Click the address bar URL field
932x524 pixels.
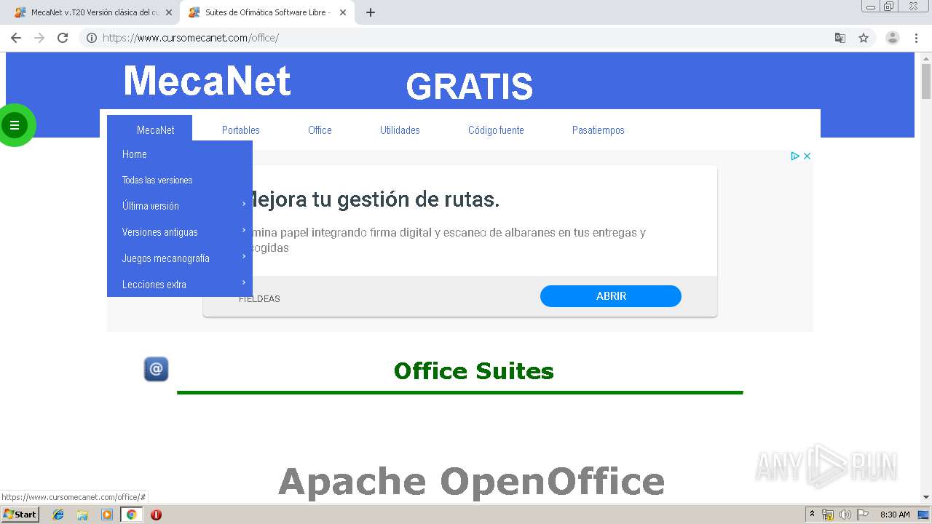[x=466, y=38]
